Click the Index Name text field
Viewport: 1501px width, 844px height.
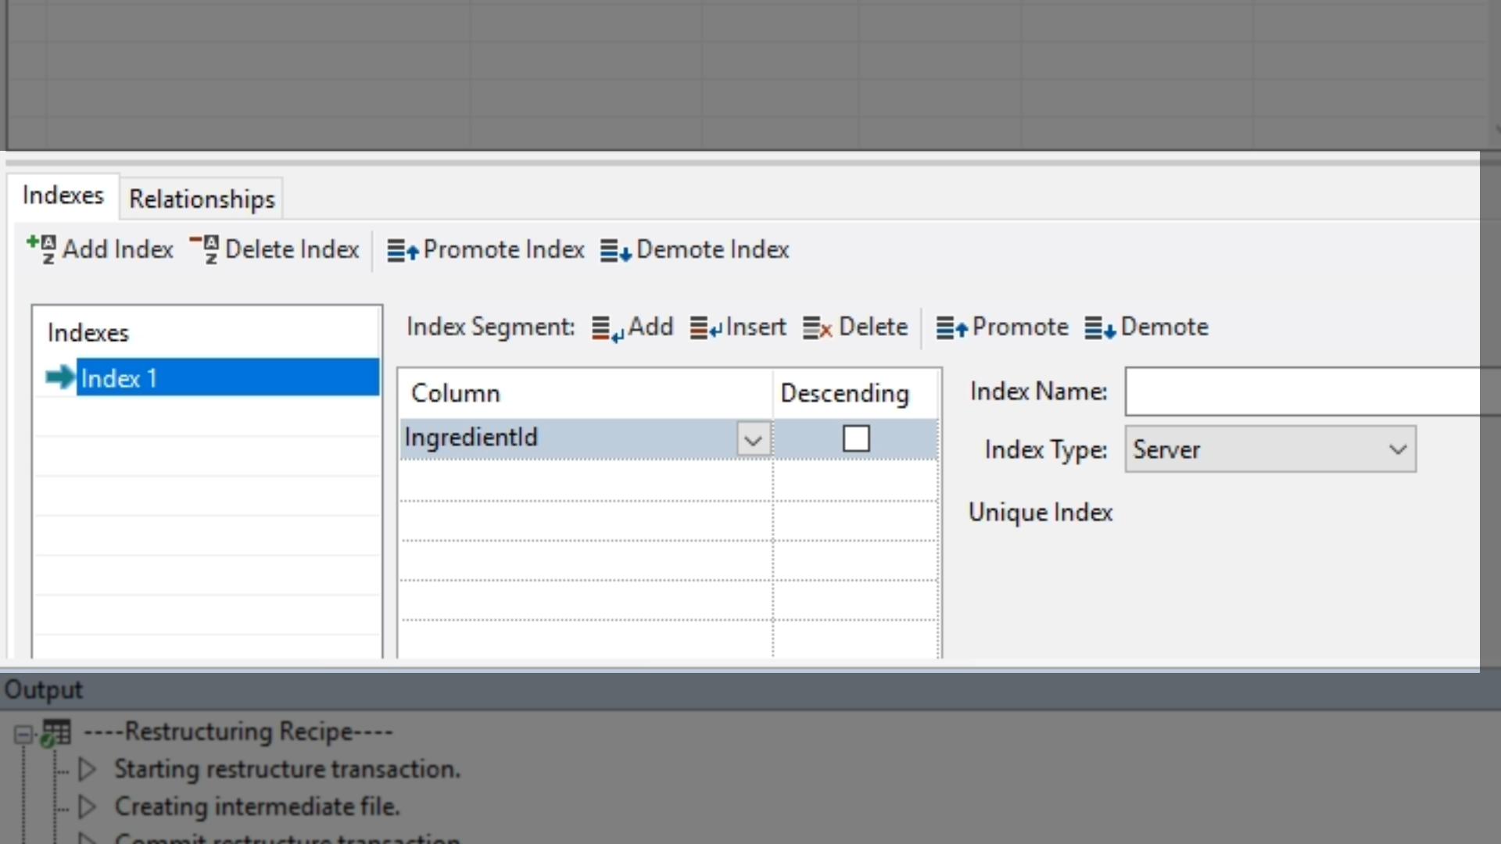tap(1302, 392)
